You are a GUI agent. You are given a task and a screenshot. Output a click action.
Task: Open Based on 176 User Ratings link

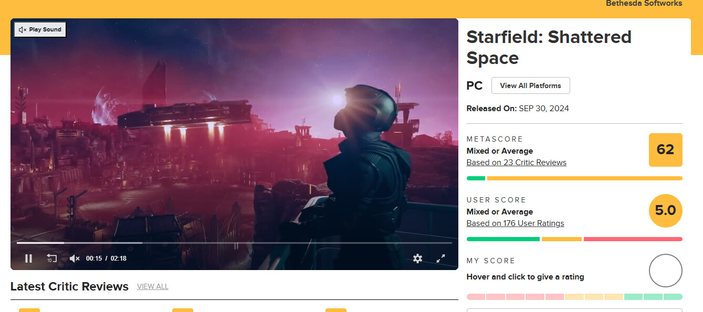coord(515,223)
